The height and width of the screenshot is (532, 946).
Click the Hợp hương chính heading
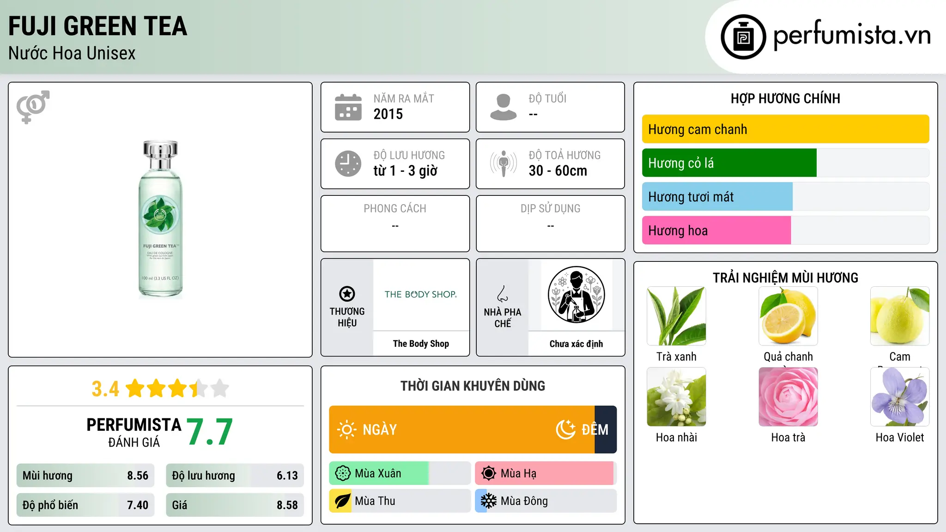pyautogui.click(x=785, y=98)
